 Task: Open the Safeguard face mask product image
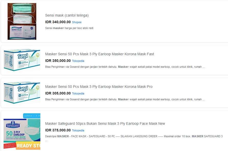pos(22,131)
